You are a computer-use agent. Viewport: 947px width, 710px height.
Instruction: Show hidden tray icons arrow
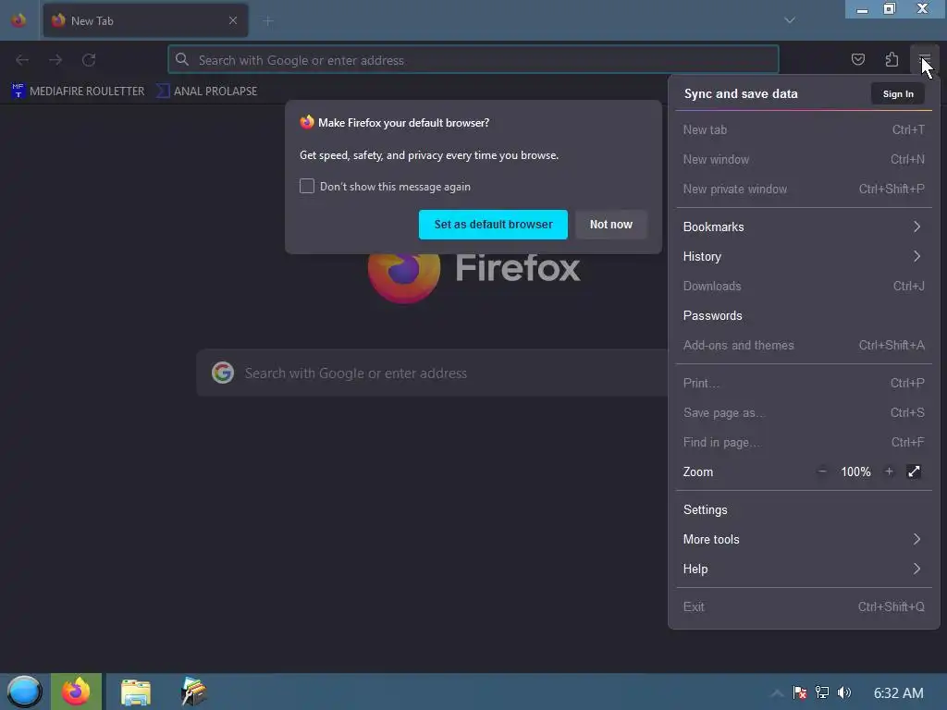777,693
